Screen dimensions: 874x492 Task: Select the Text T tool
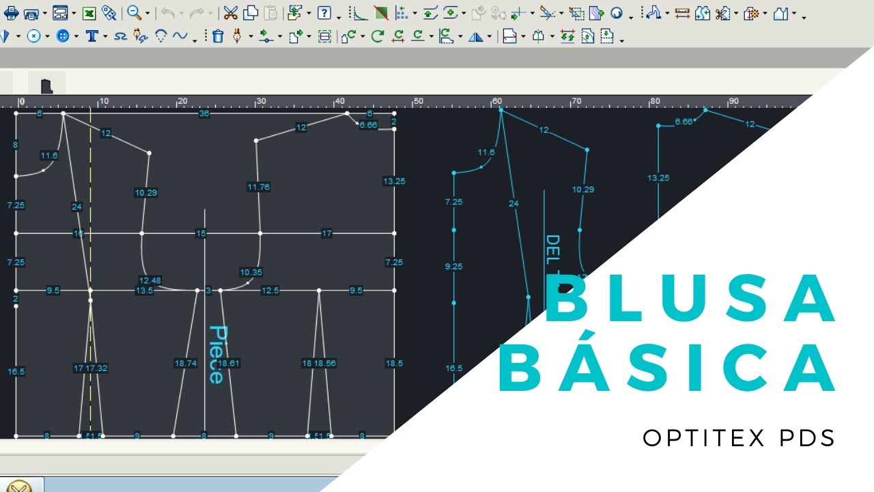point(92,36)
